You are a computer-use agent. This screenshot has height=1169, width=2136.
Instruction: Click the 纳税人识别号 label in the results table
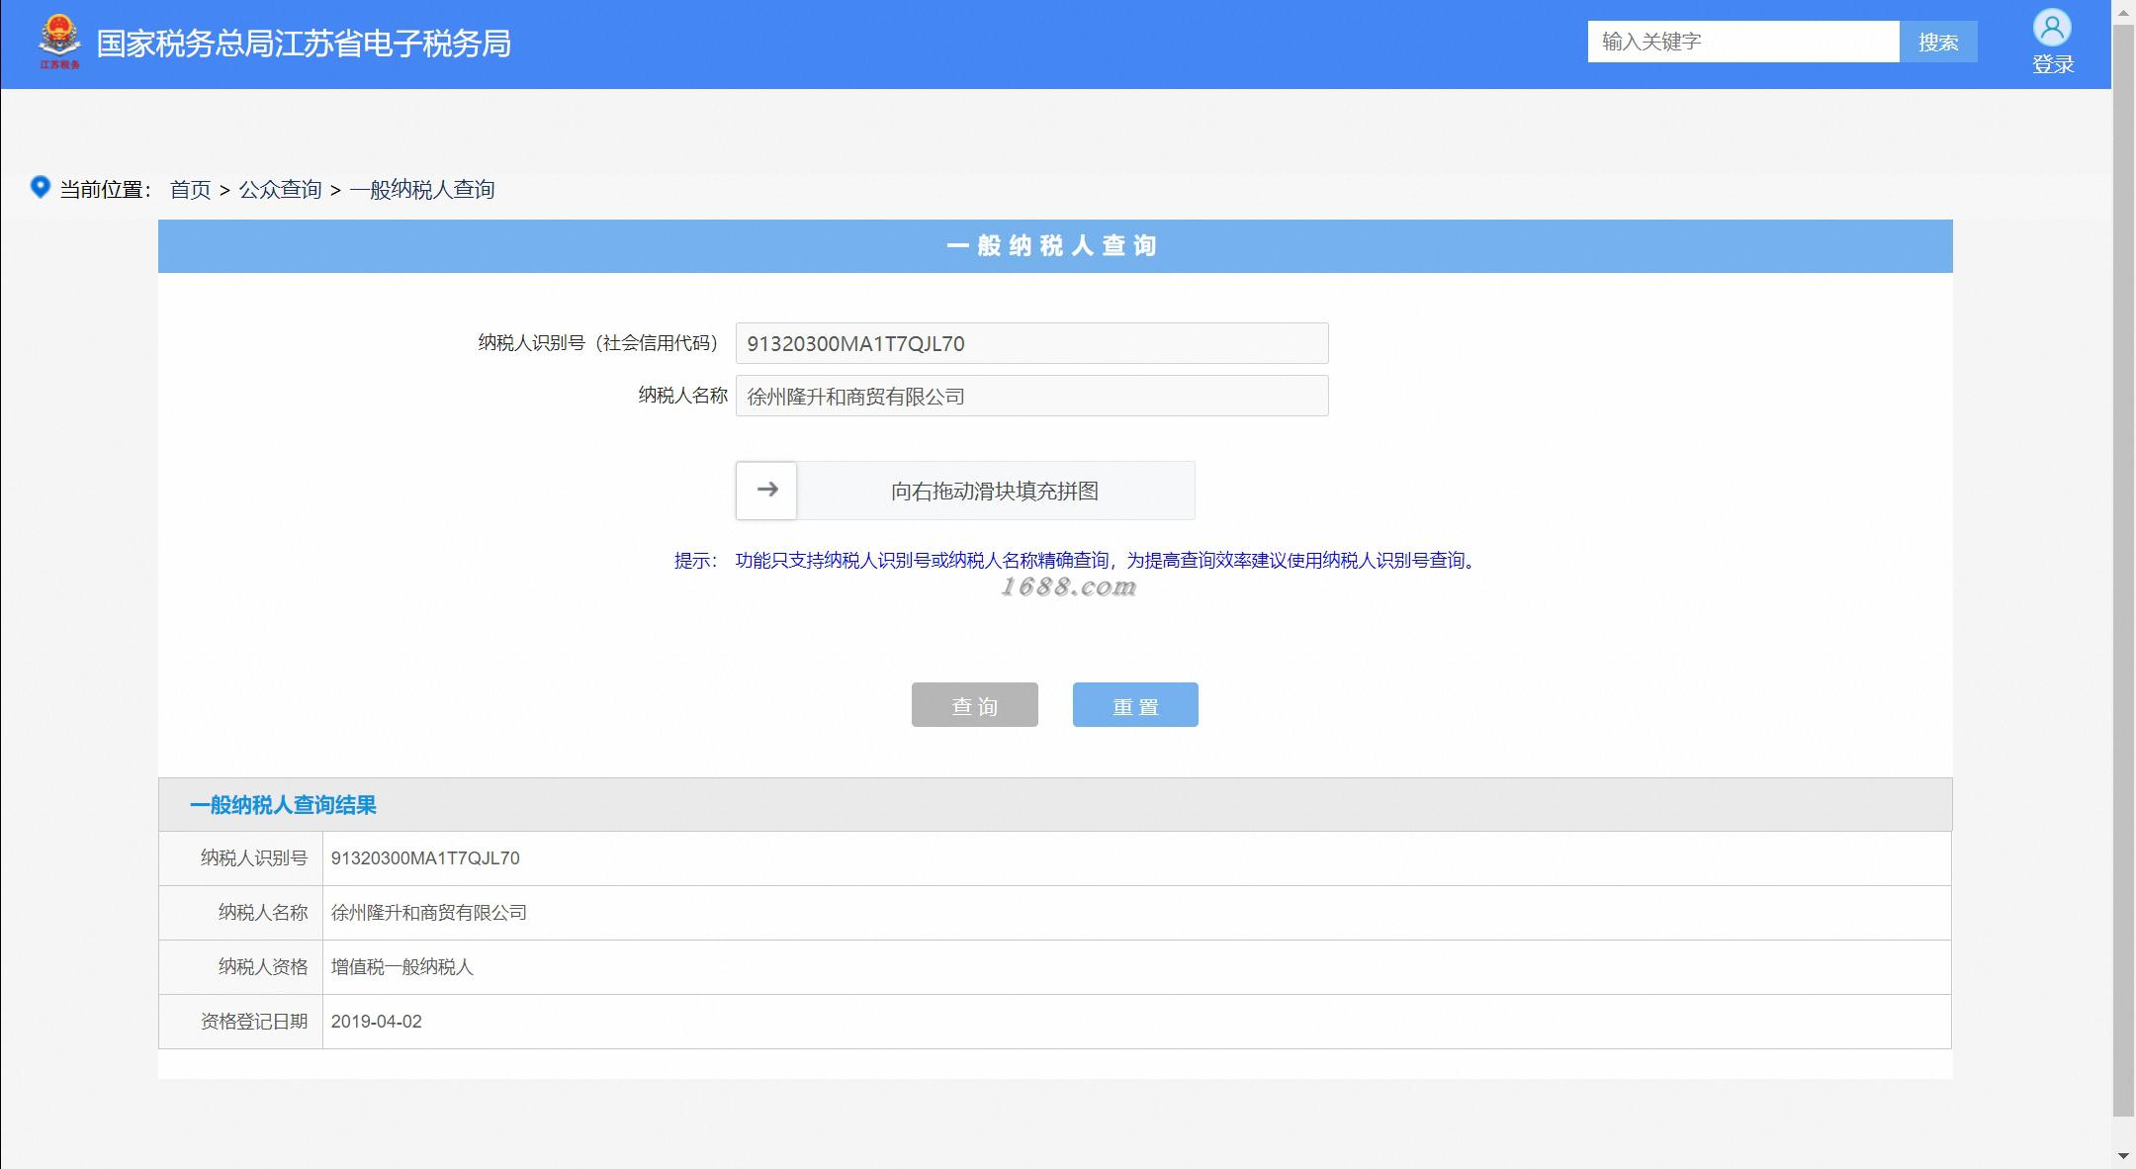click(254, 858)
